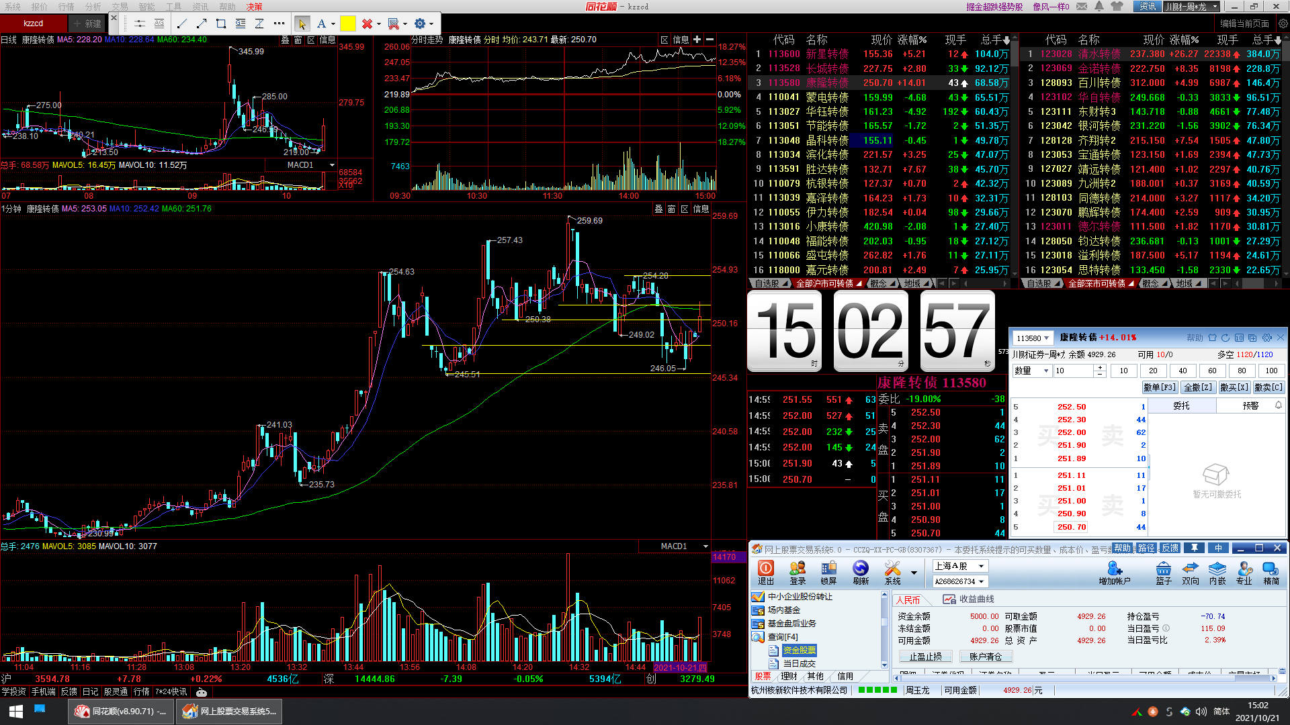Expand text tool options arrow
Viewport: 1290px width, 725px height.
tap(333, 24)
